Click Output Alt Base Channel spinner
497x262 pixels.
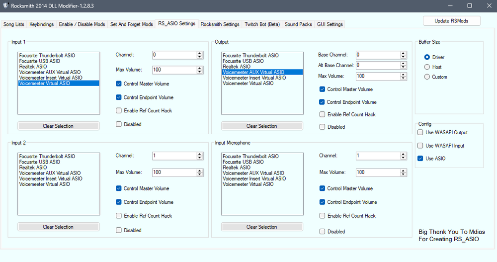tap(403, 65)
